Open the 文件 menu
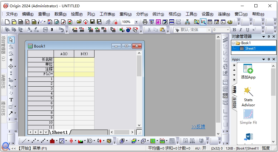 coord(12,14)
